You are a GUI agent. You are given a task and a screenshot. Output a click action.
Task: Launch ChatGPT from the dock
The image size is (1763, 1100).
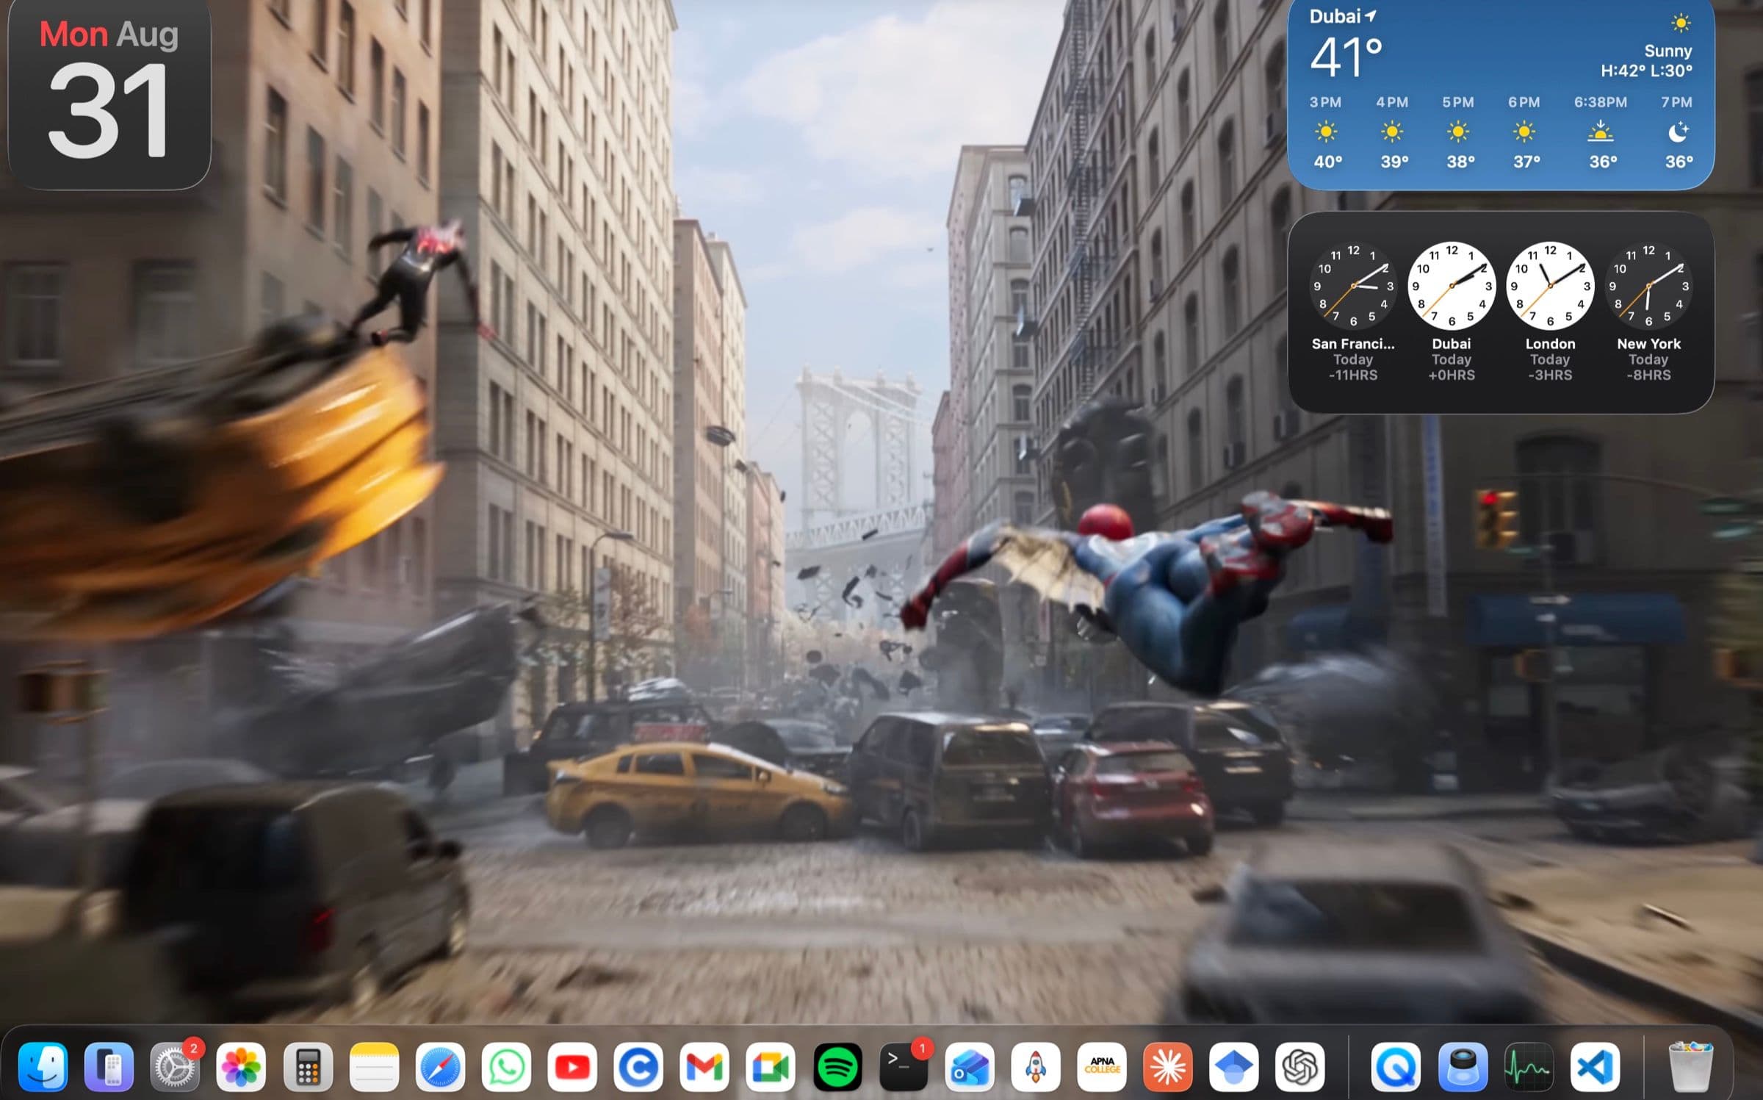point(1300,1066)
